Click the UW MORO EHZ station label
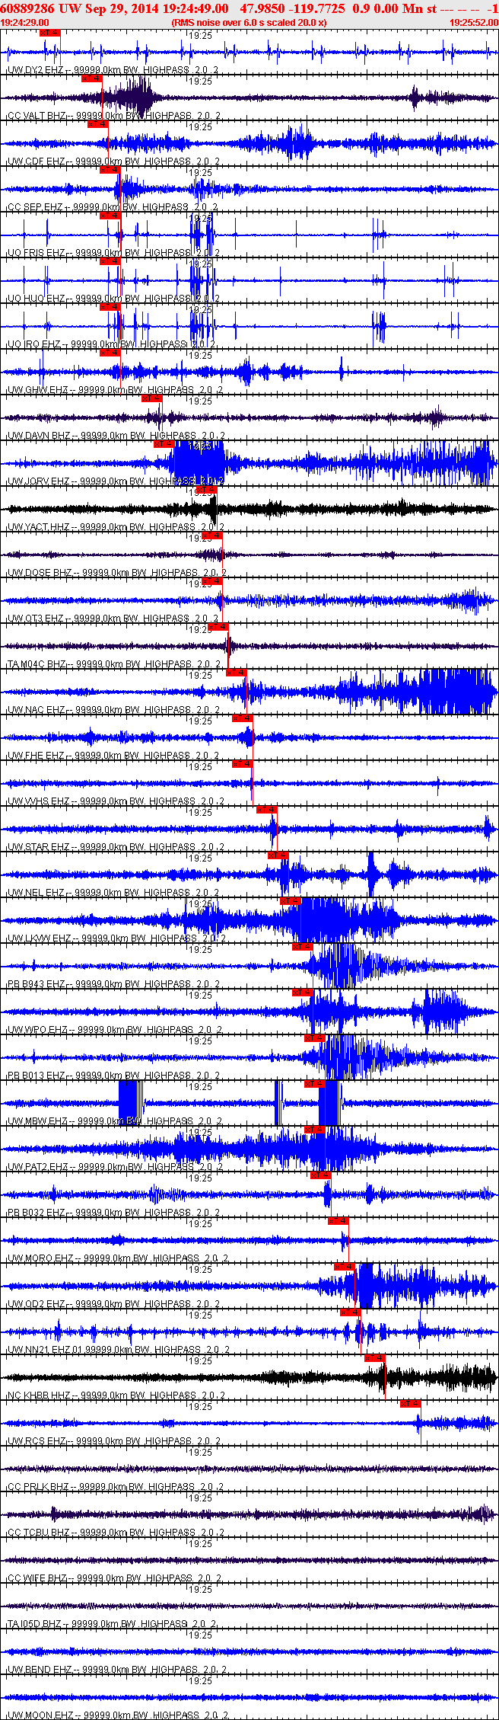Screen dimensions: 499x1720 pos(40,1258)
